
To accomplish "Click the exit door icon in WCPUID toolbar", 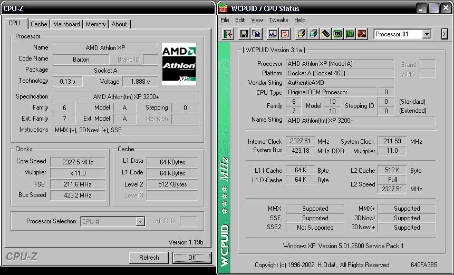I will pyautogui.click(x=228, y=34).
